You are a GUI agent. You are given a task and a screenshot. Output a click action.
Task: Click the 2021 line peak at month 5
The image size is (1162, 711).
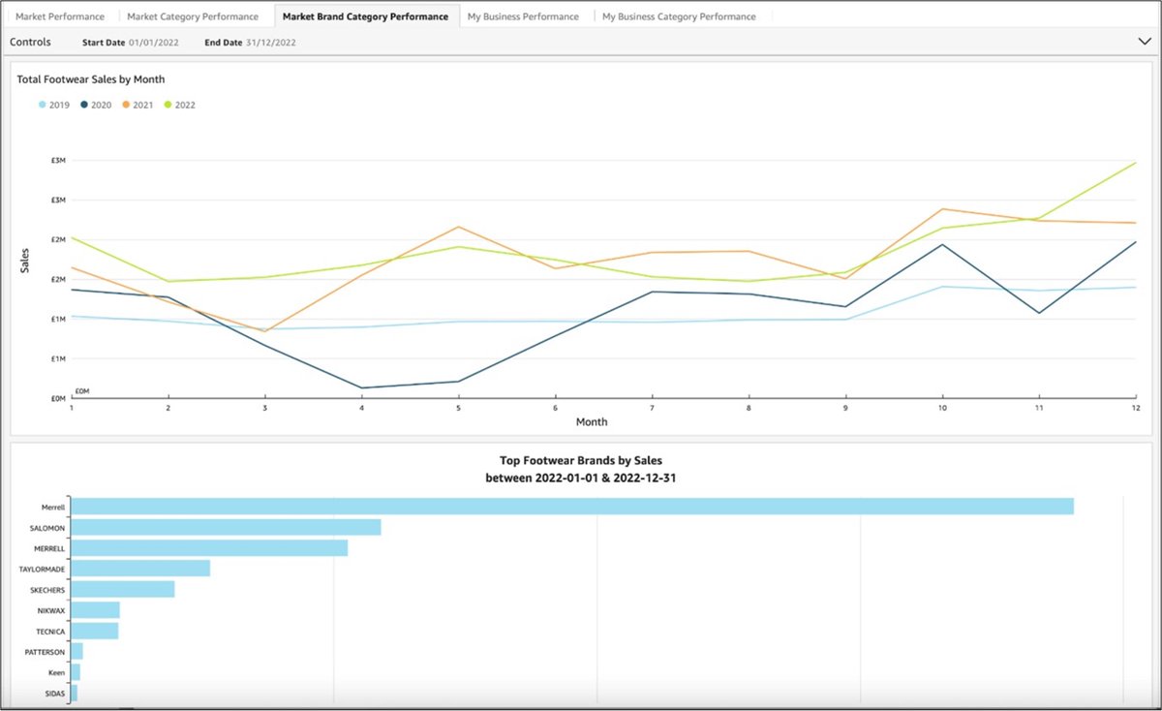click(x=458, y=227)
